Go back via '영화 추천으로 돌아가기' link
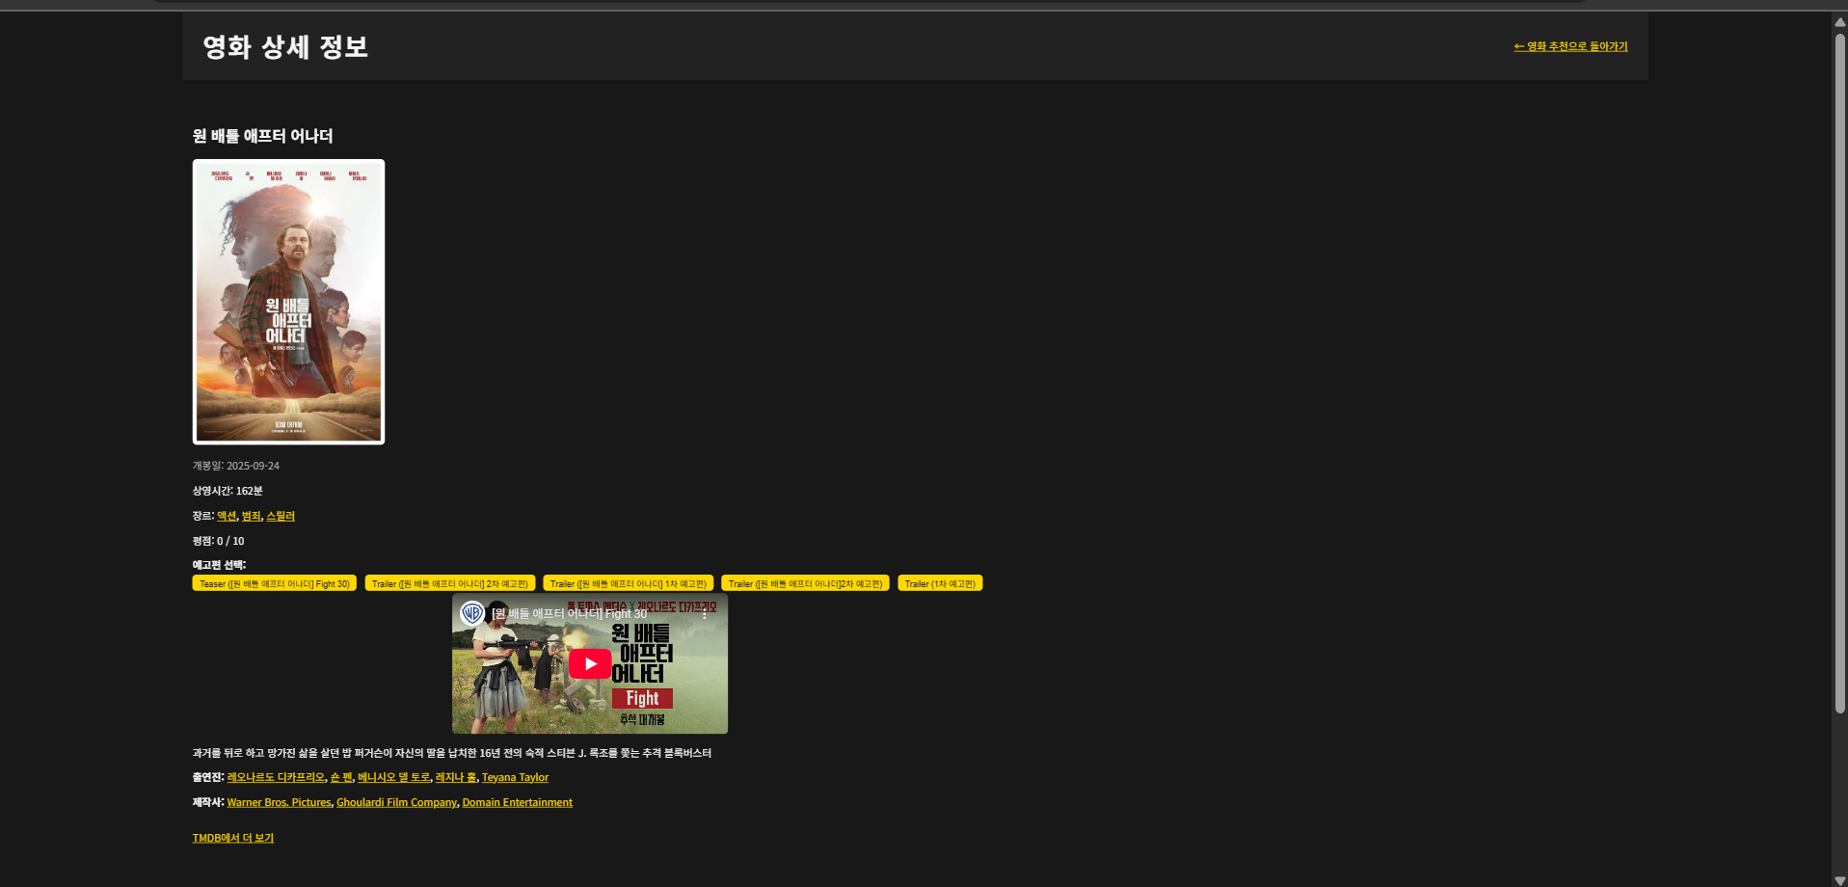The height and width of the screenshot is (887, 1848). pos(1570,46)
